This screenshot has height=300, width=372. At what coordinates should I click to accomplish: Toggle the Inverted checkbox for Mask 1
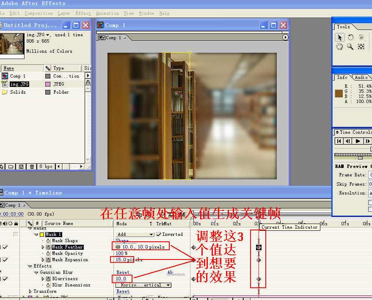(159, 235)
